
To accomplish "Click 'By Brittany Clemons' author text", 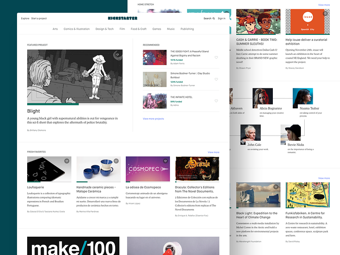I will point(37,130).
